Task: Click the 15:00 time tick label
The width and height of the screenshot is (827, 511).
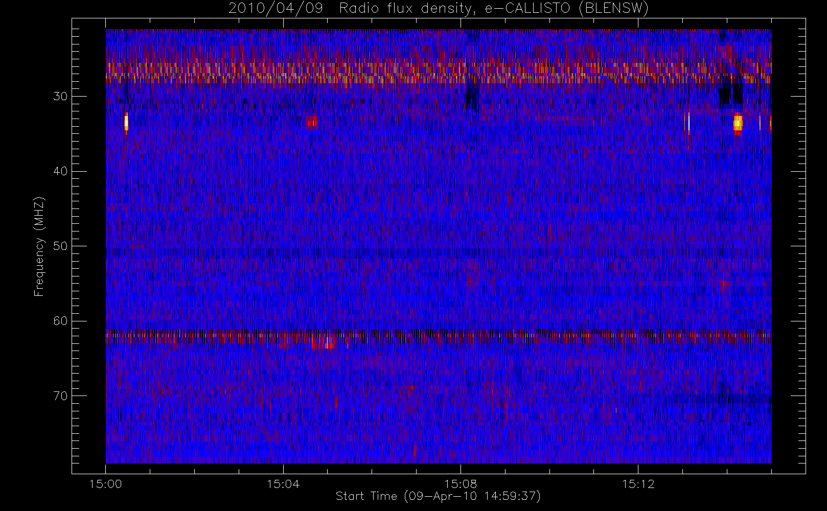Action: click(x=106, y=484)
